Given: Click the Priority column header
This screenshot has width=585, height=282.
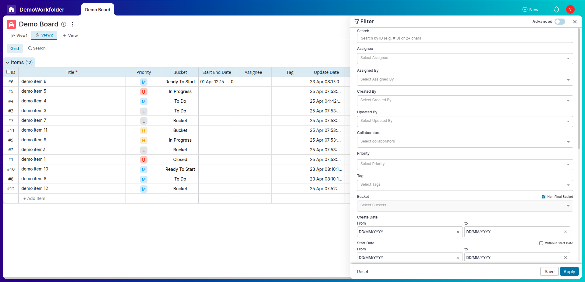Looking at the screenshot, I should click(x=144, y=72).
